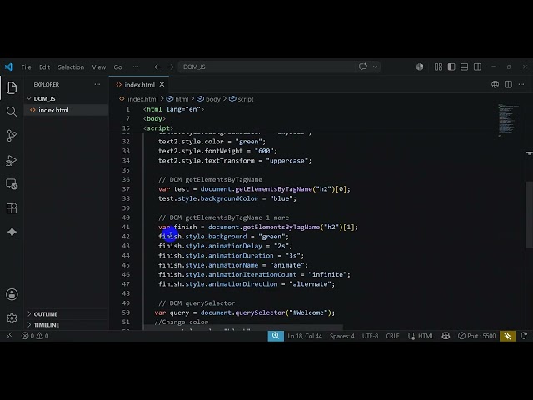This screenshot has width=533, height=400.
Task: Change line endings via CRLF
Action: tap(392, 336)
